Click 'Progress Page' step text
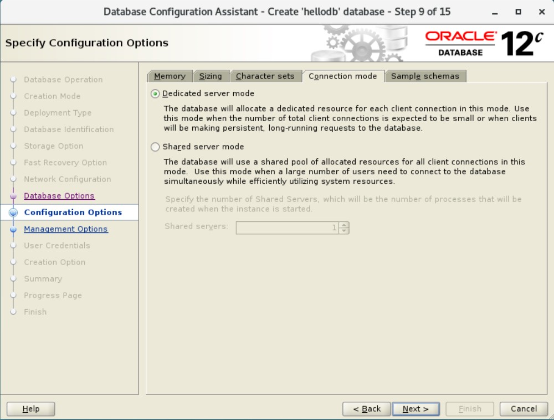The height and width of the screenshot is (420, 554). coord(53,295)
